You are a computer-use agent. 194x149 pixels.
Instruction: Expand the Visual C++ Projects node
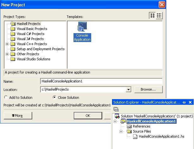[7, 44]
